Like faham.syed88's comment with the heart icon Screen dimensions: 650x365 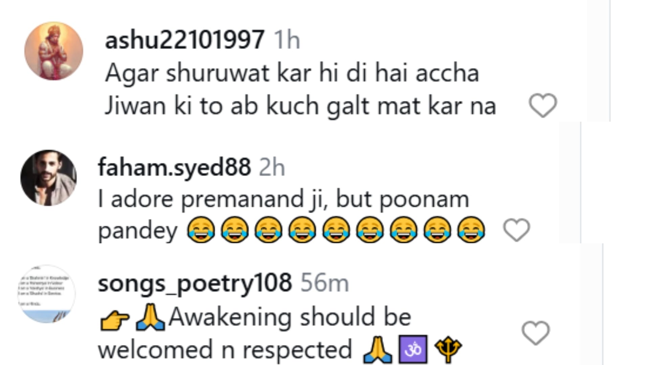[x=516, y=230]
